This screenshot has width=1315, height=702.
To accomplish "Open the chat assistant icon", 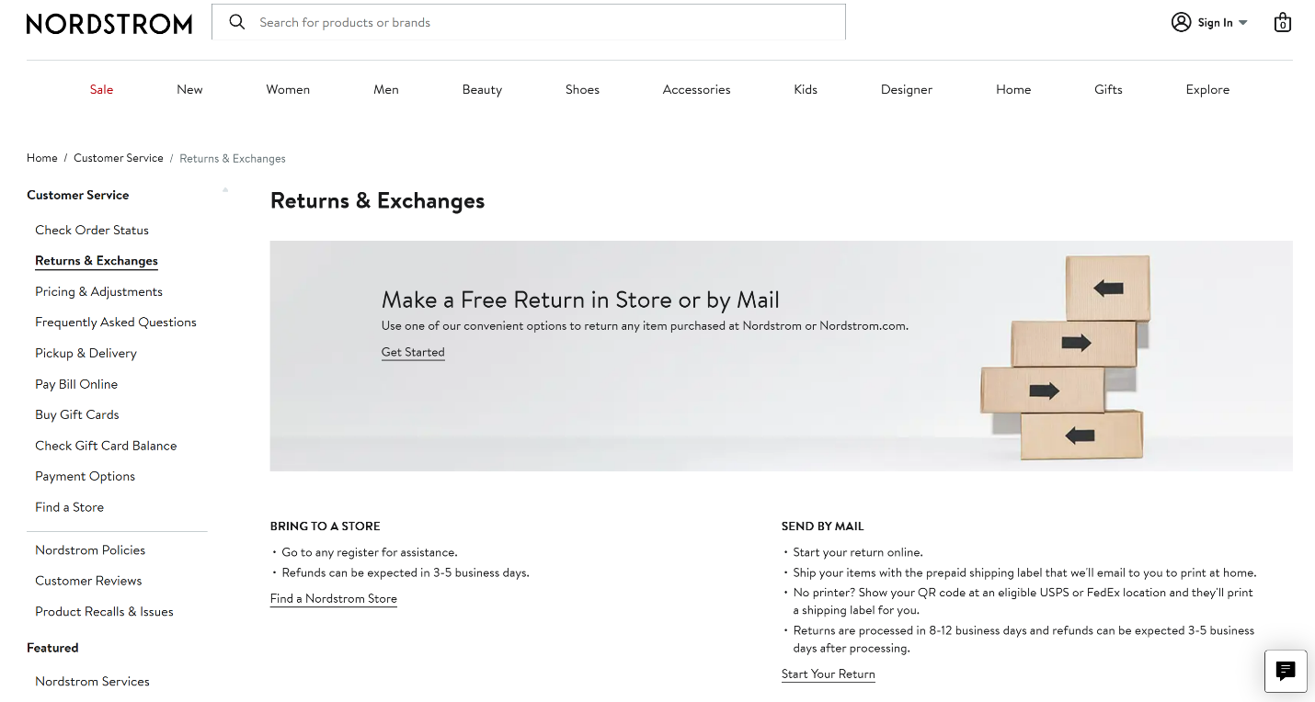I will pos(1285,671).
